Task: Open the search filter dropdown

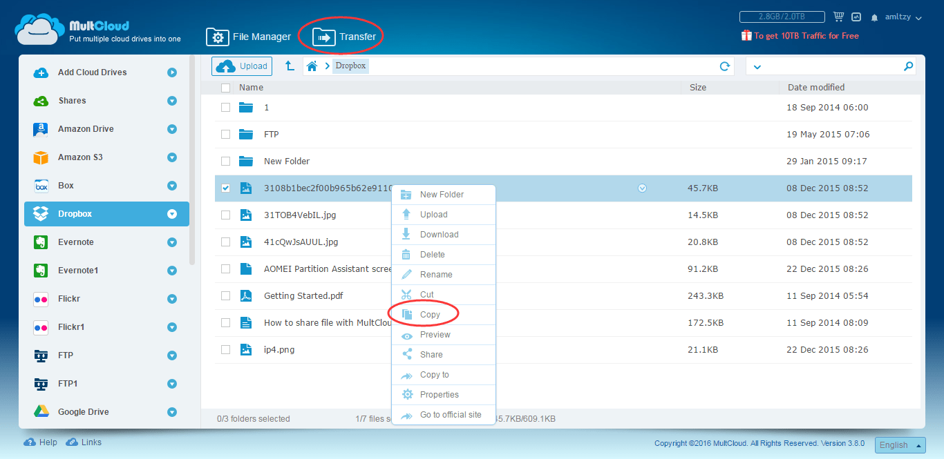Action: point(756,66)
